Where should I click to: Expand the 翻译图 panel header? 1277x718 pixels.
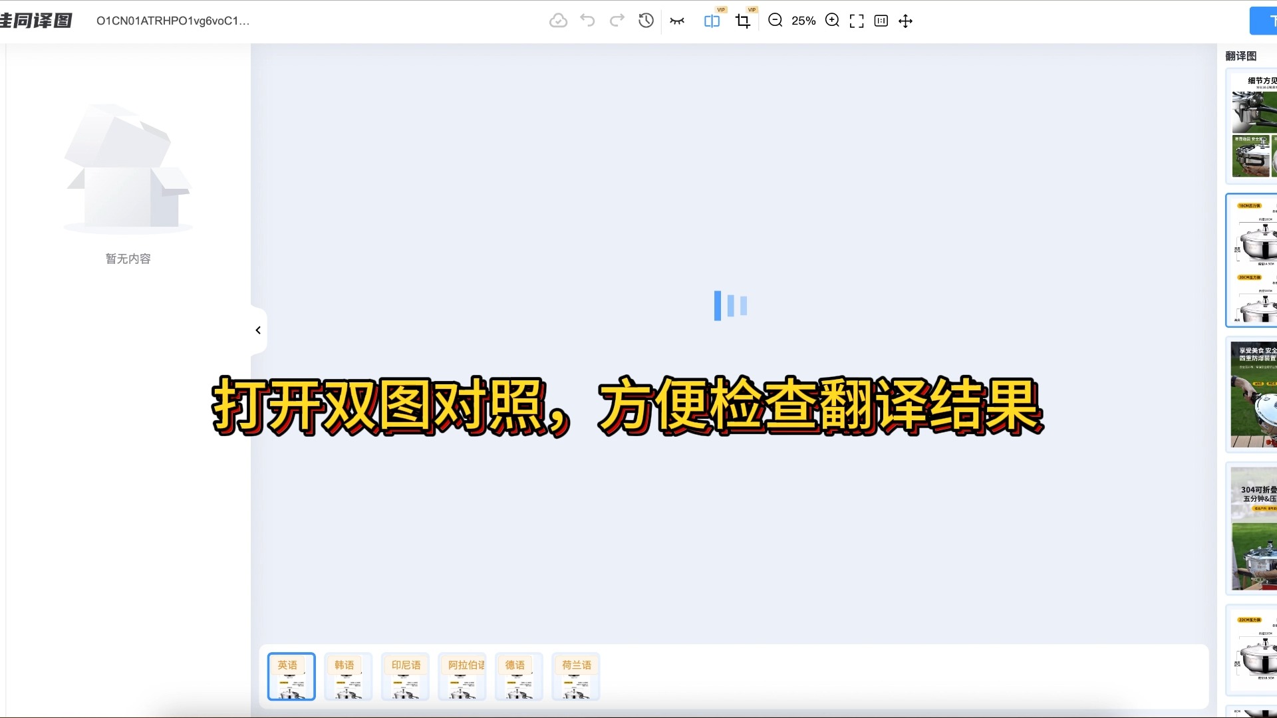pos(1241,56)
